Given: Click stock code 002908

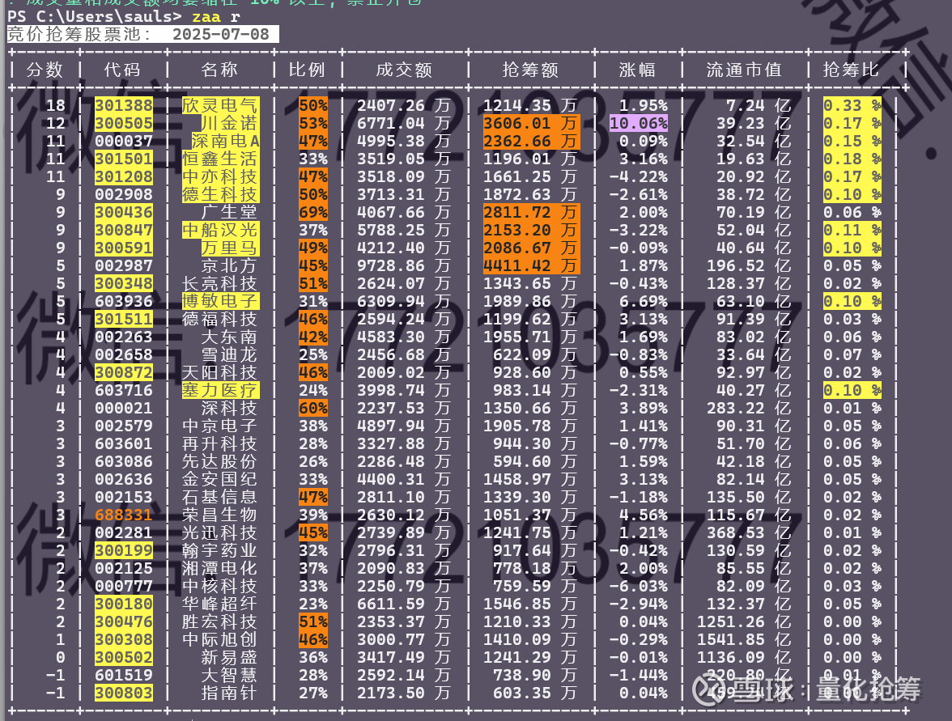Looking at the screenshot, I should [x=124, y=195].
